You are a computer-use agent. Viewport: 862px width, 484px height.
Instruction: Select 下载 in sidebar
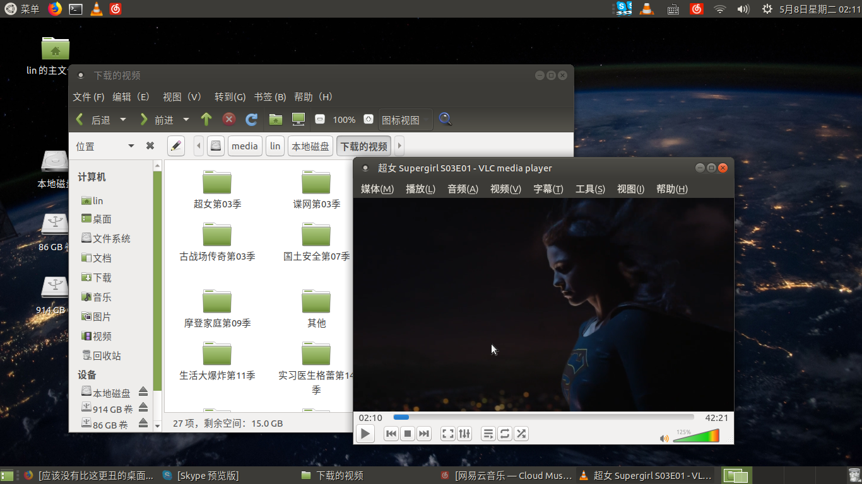(x=97, y=277)
